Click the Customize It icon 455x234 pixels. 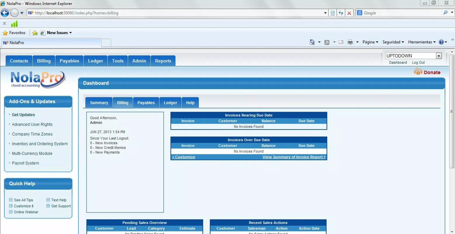11,206
